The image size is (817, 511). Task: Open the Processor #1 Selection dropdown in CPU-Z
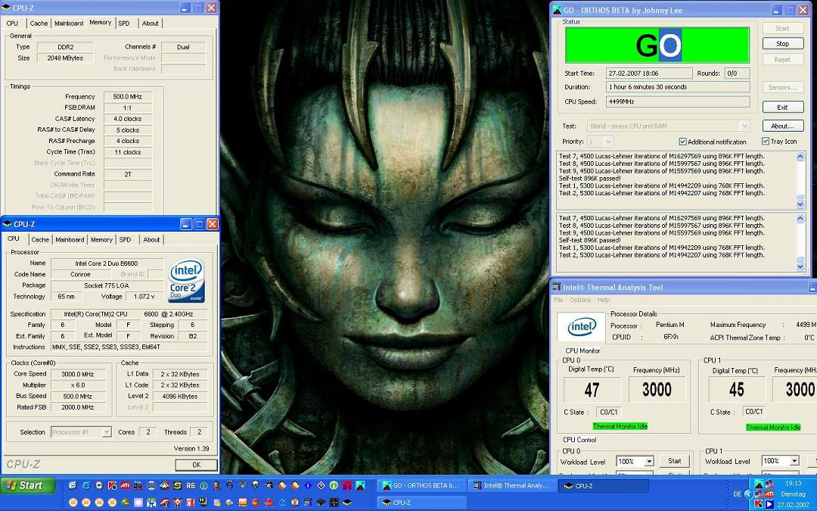pyautogui.click(x=107, y=432)
